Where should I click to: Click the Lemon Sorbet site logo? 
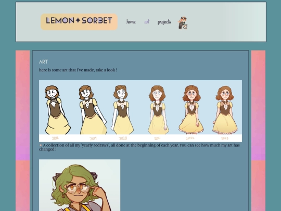(x=79, y=22)
